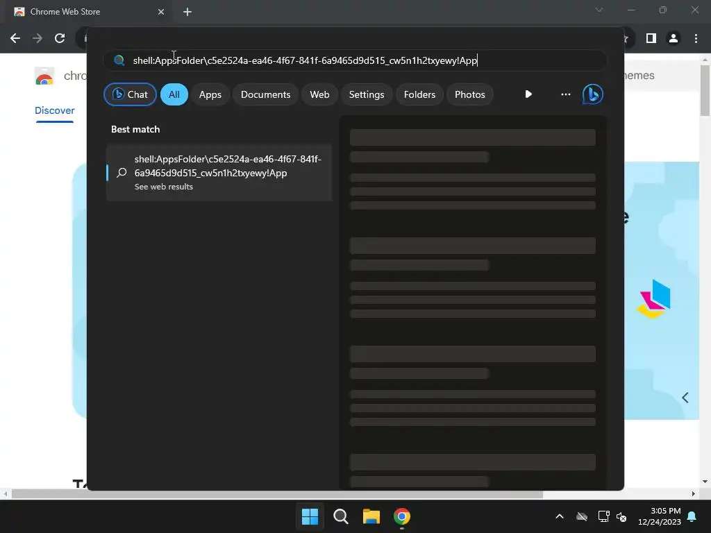The image size is (711, 533).
Task: Click the magnifier icon in the search box
Action: tap(119, 60)
